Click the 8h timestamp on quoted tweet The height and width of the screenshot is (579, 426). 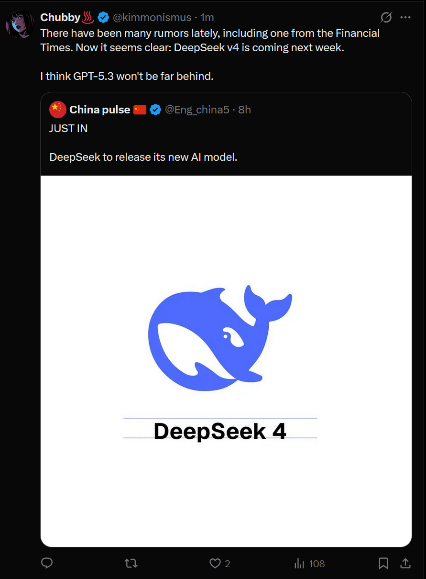tap(244, 110)
